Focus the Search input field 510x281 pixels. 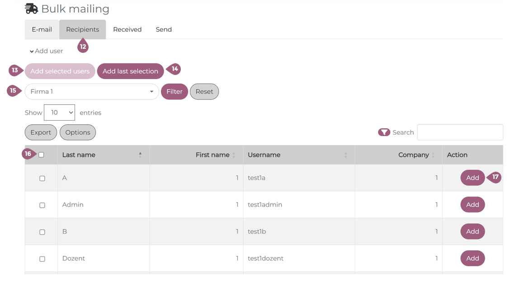coord(460,132)
